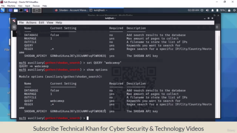Click 'MAXPAGE' name in the lower table

[30, 94]
